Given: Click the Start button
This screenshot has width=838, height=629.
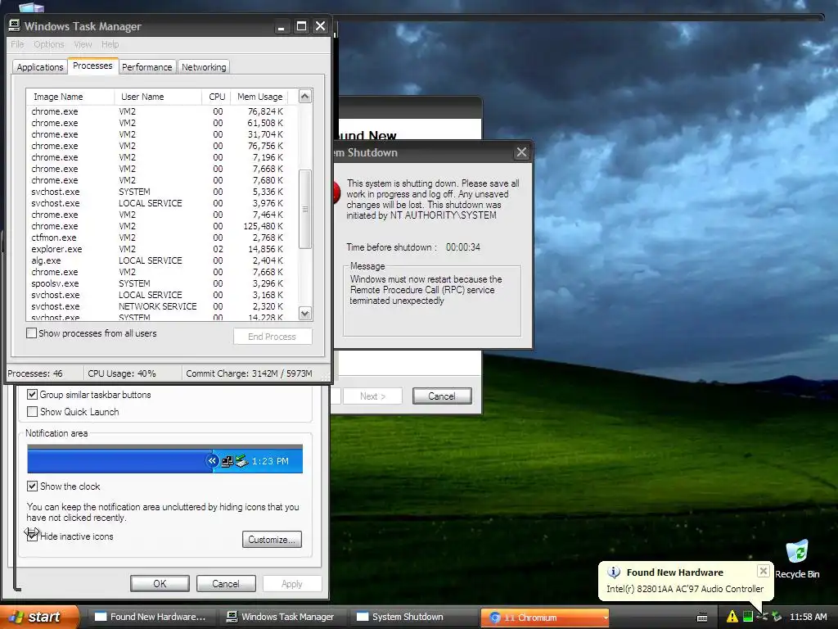Looking at the screenshot, I should coord(39,617).
